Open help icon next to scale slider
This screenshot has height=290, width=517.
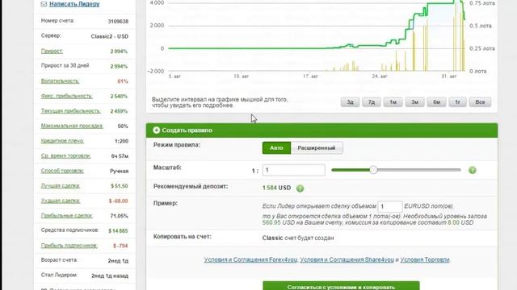tap(472, 170)
